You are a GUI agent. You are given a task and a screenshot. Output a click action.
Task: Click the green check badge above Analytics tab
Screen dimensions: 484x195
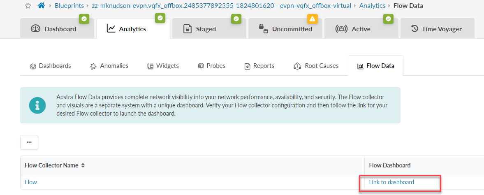tap(160, 18)
